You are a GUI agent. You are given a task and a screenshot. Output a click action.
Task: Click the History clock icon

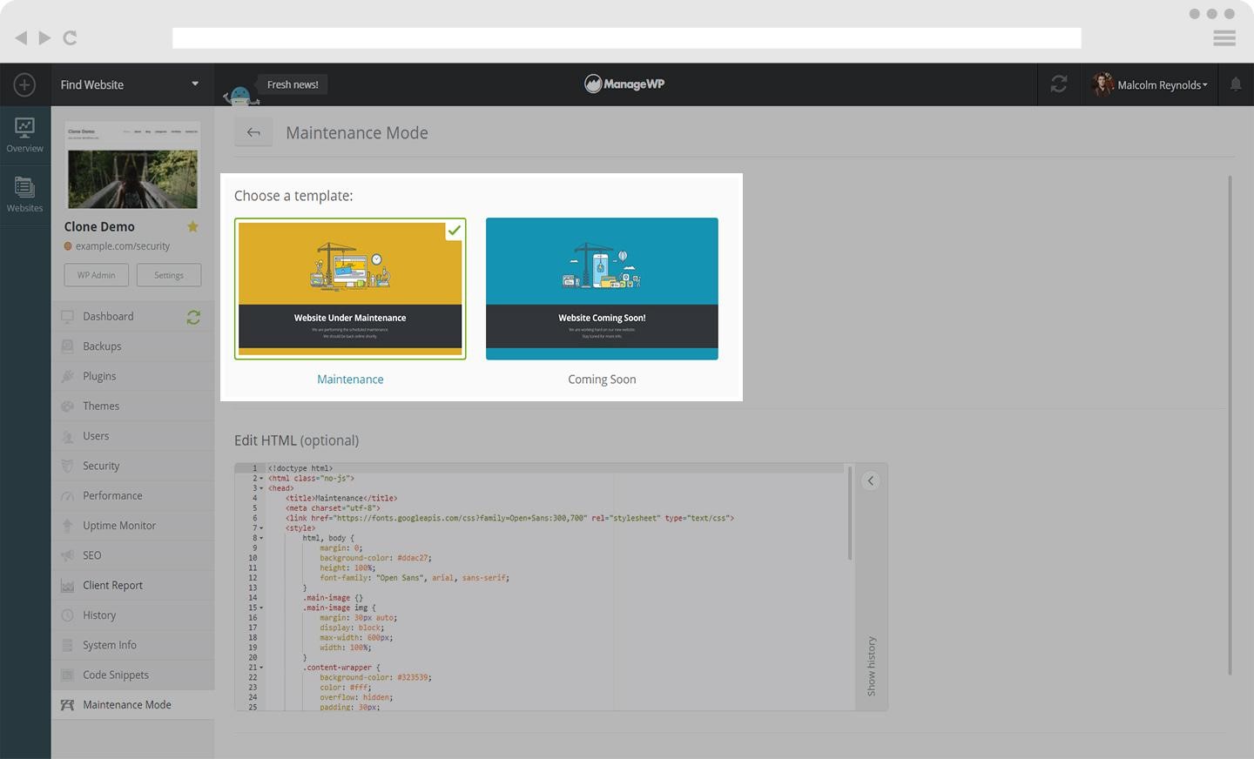(67, 615)
